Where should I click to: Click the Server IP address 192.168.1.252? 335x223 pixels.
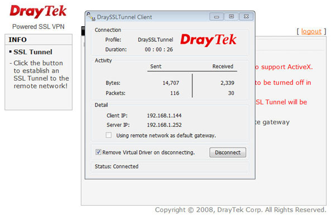click(x=164, y=125)
